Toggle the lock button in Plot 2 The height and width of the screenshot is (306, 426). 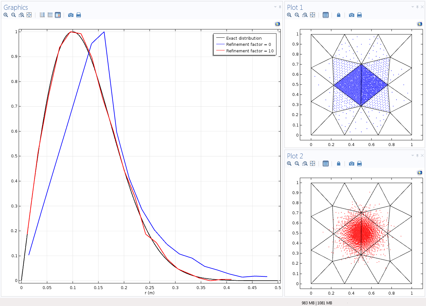[x=339, y=164]
